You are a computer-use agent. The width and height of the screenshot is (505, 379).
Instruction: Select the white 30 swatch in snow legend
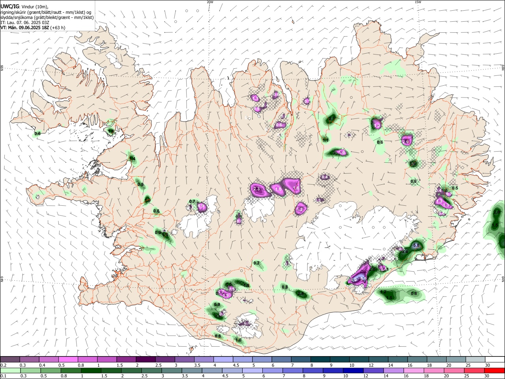(495, 359)
